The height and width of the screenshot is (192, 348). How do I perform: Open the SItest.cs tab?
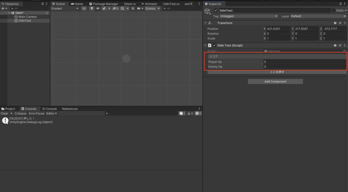[x=130, y=4]
